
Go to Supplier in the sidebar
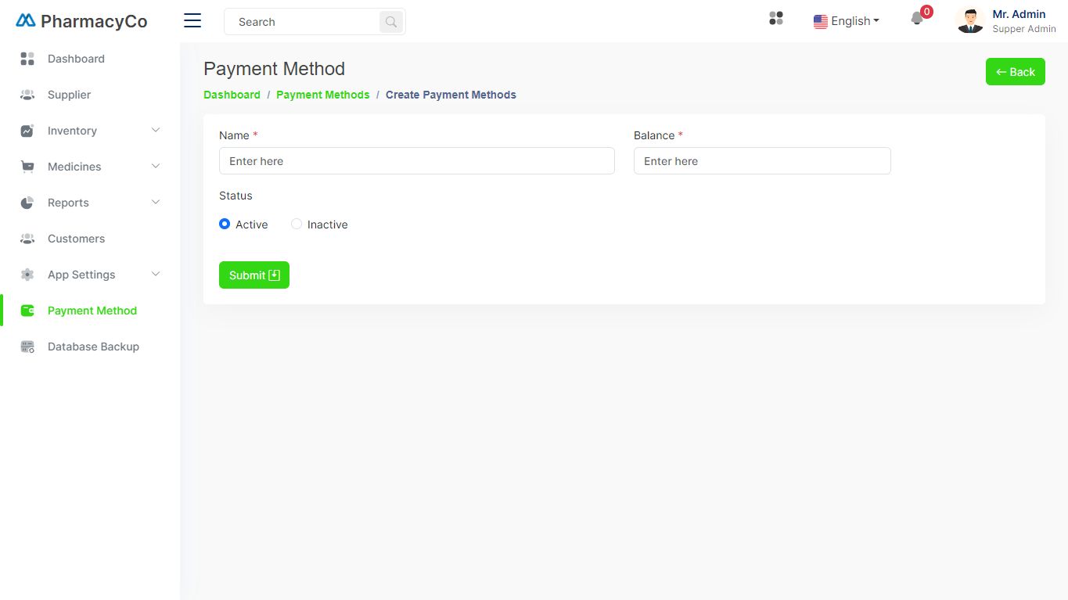[69, 95]
